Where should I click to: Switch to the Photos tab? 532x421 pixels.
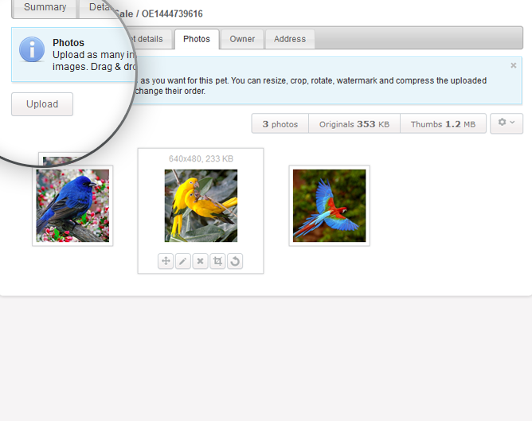pos(197,39)
